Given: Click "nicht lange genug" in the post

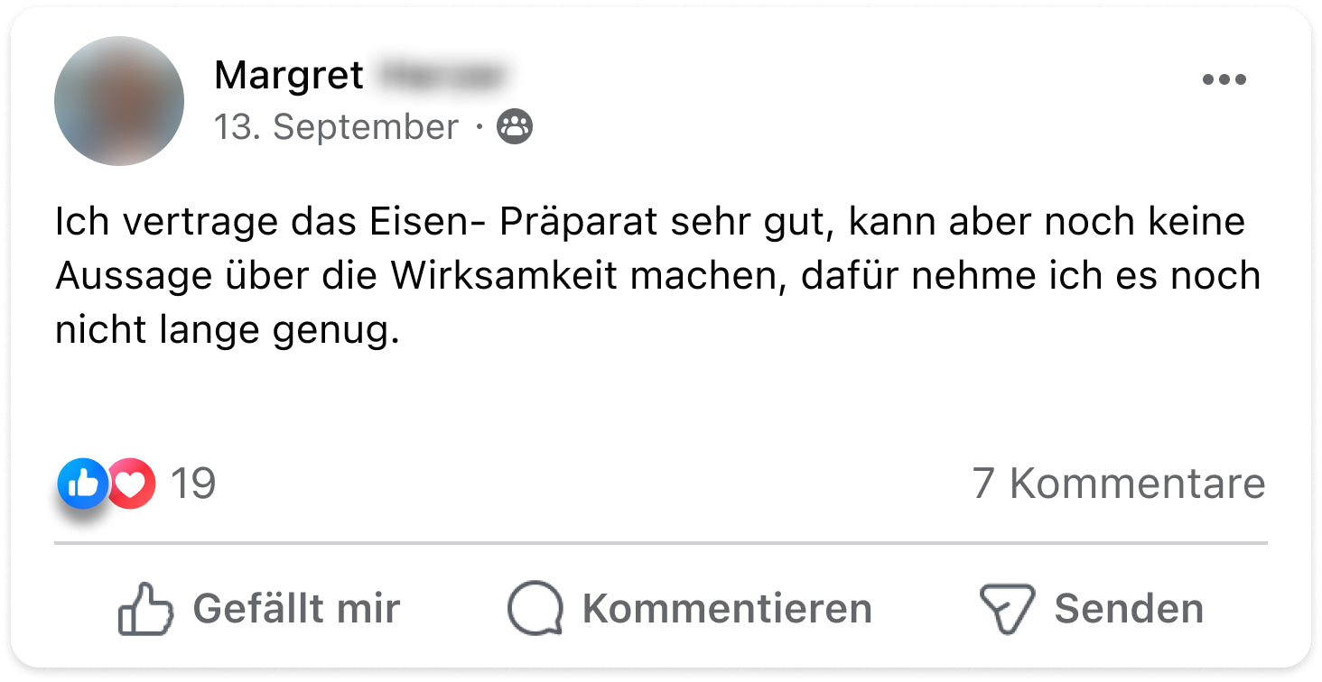Looking at the screenshot, I should [226, 330].
